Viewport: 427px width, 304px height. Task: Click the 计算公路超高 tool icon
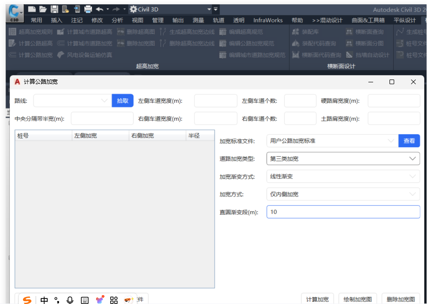click(x=13, y=43)
